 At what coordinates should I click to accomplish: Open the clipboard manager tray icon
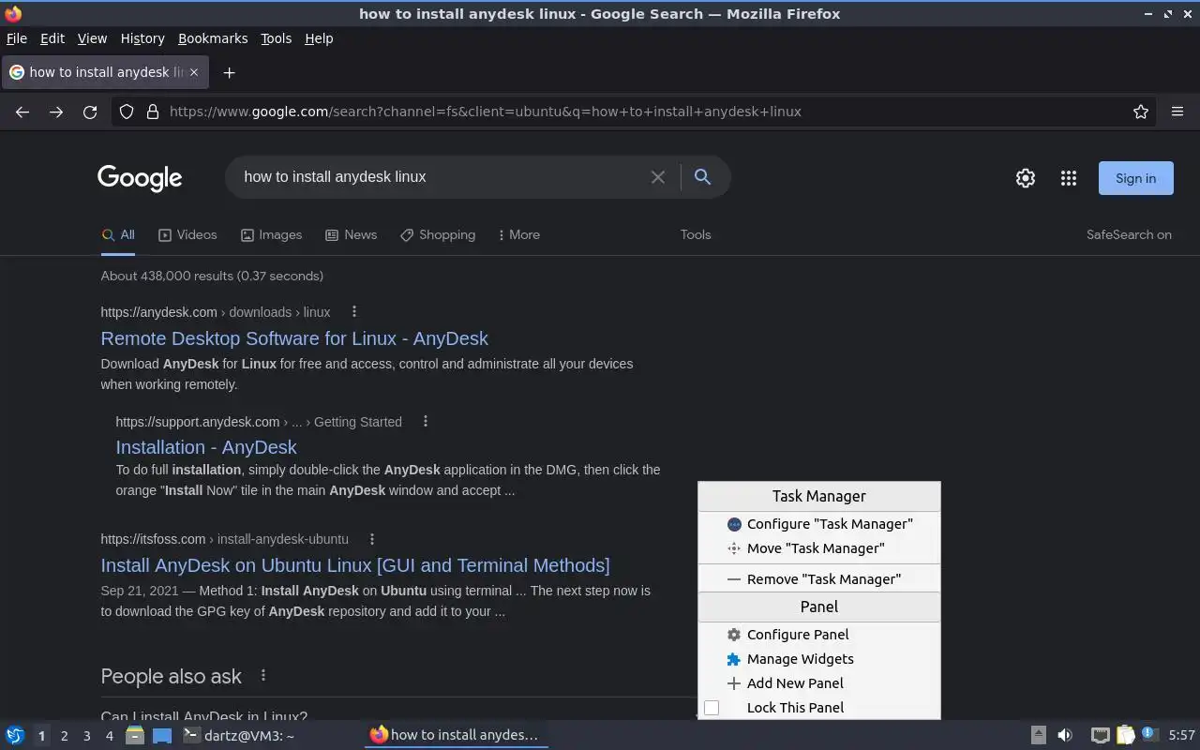click(1125, 735)
